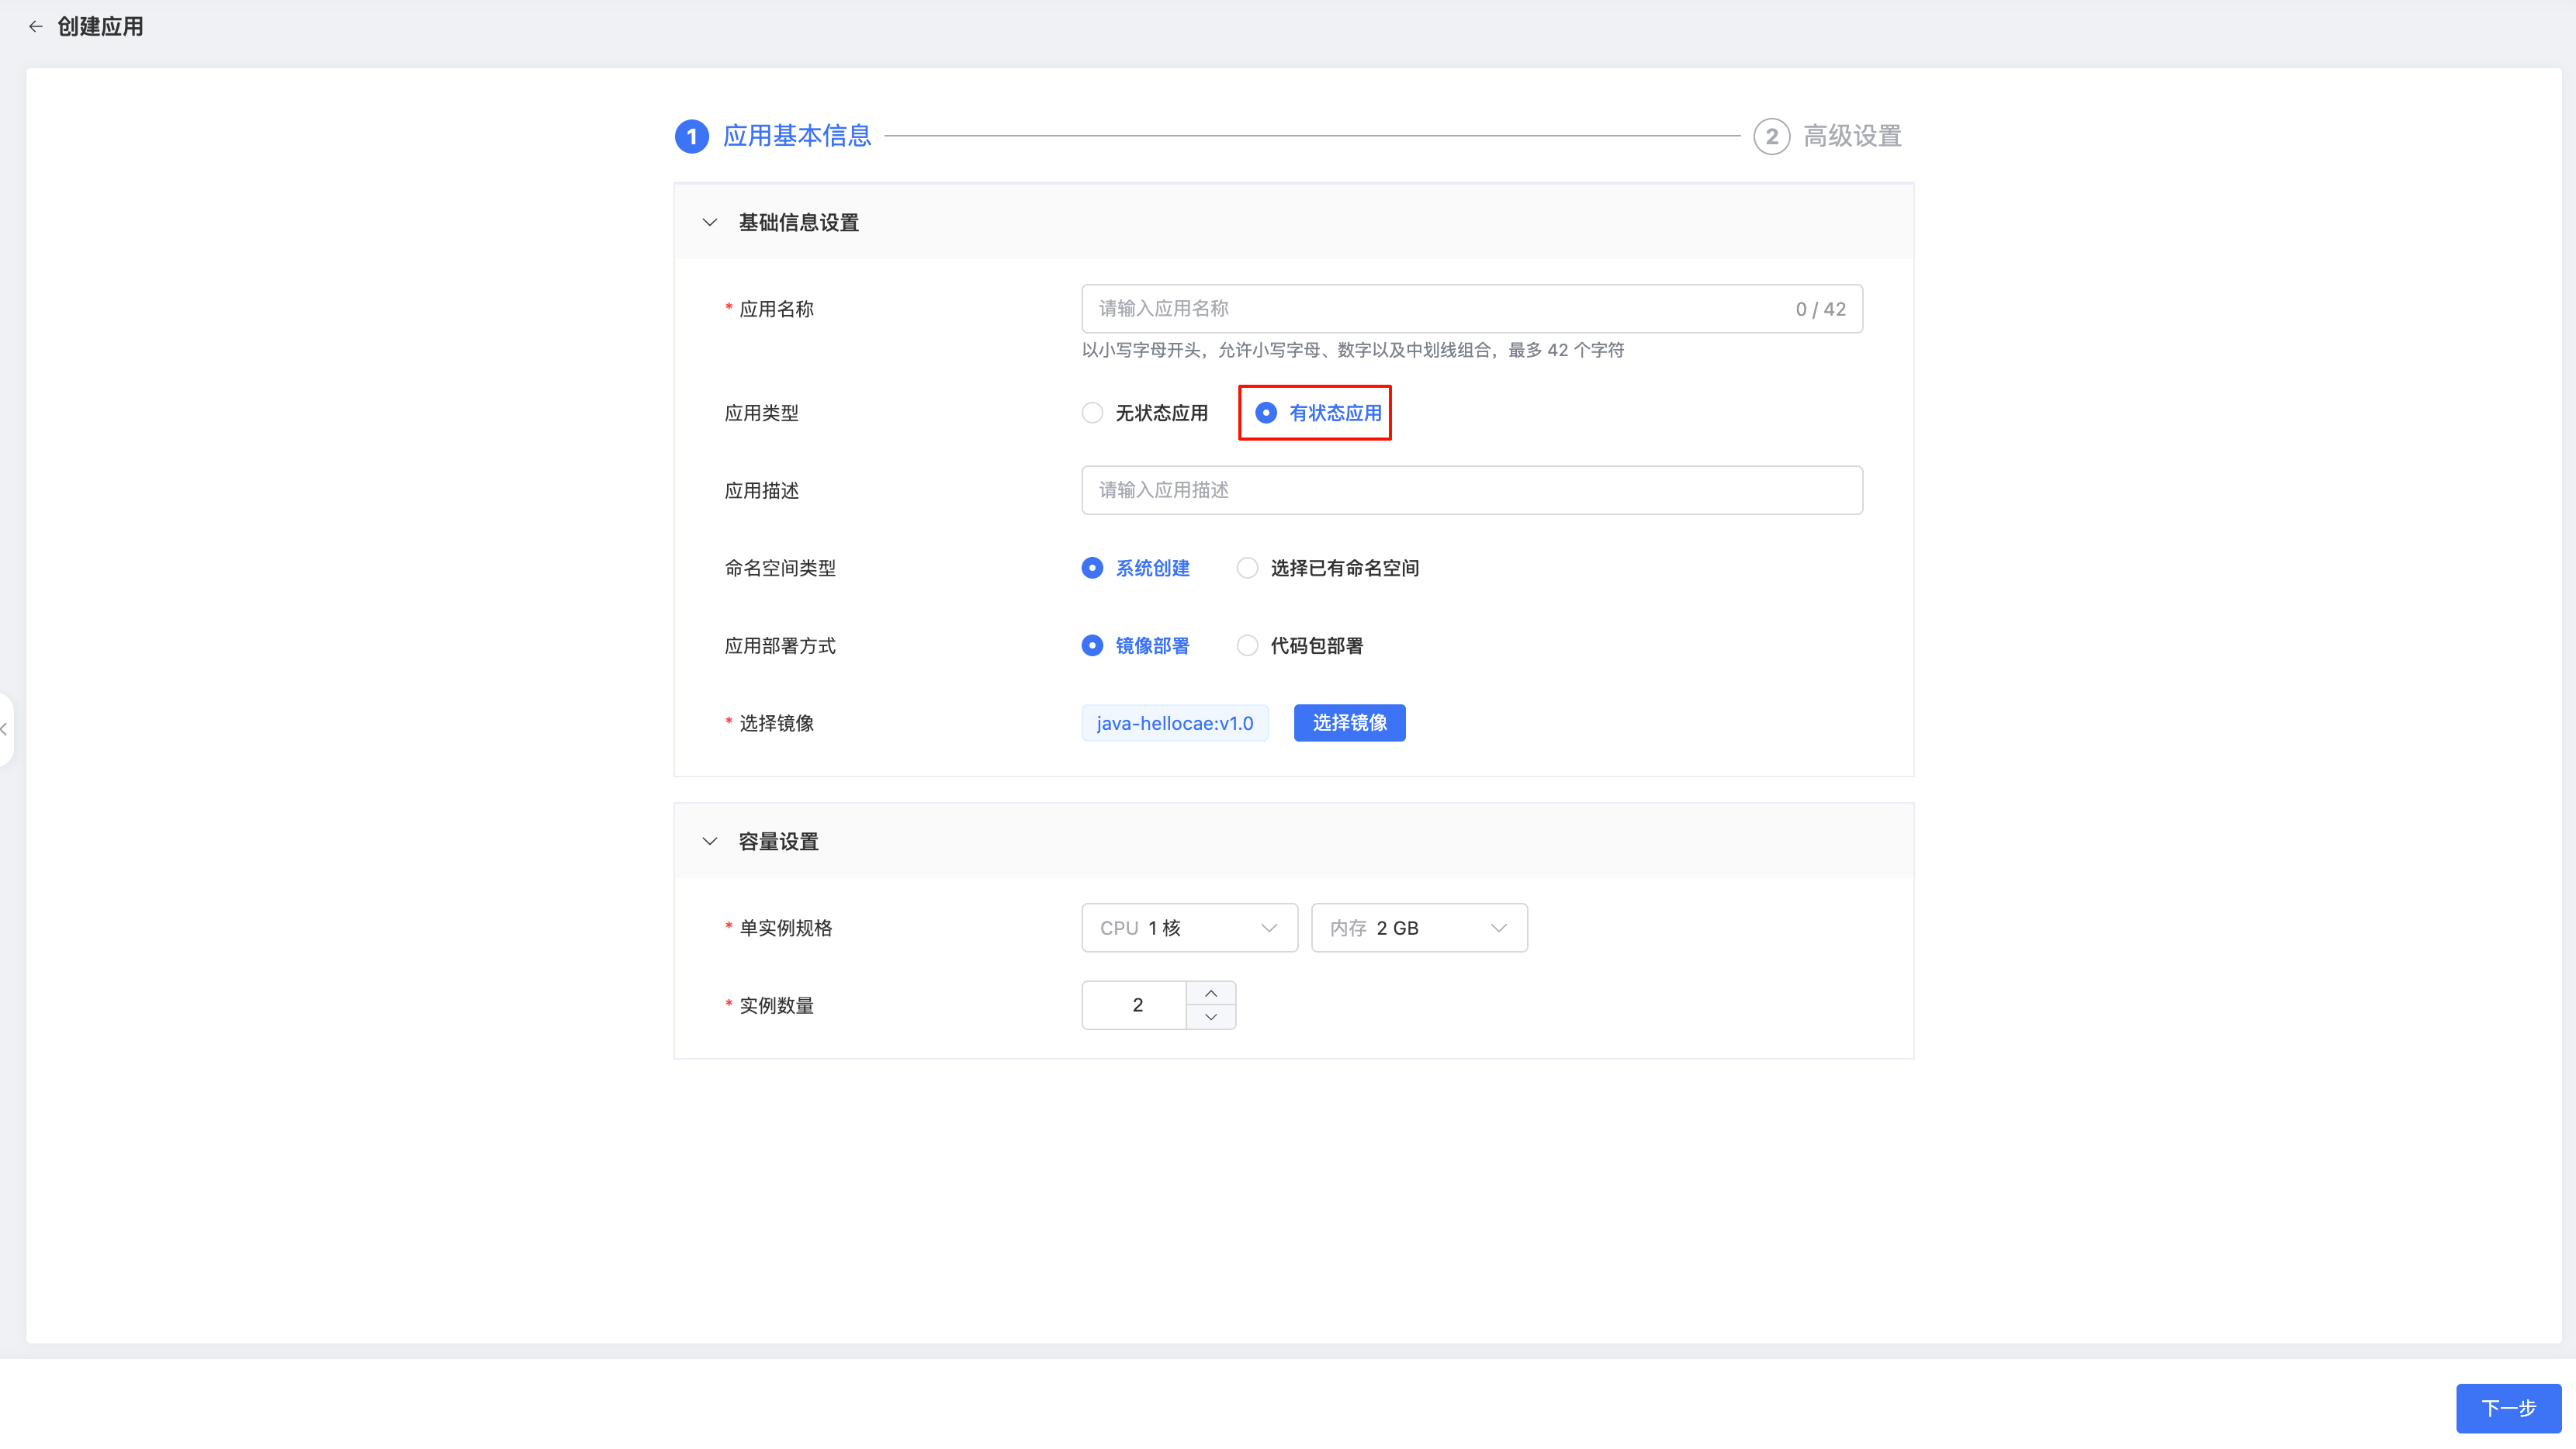Click the 应用名称 input field
The height and width of the screenshot is (1449, 2576).
point(1440,309)
